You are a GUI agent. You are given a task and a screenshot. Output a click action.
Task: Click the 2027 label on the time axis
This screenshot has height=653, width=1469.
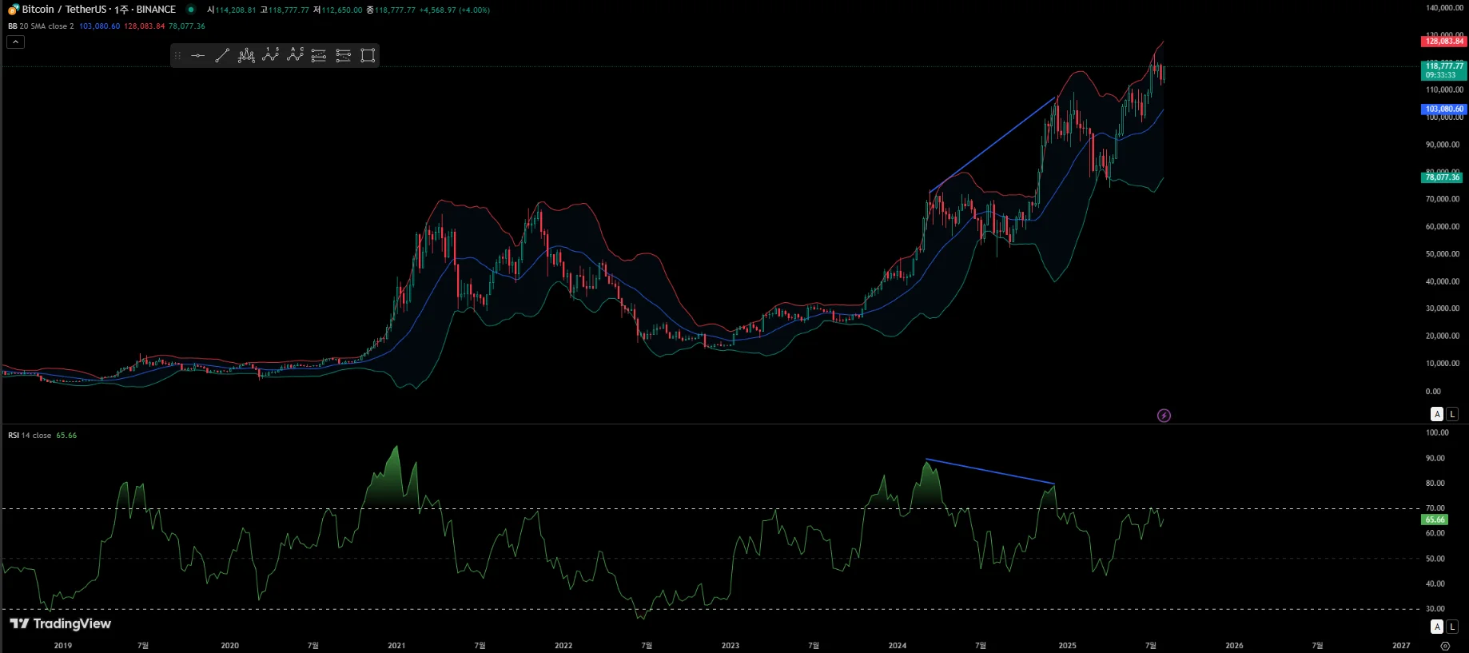click(1401, 645)
